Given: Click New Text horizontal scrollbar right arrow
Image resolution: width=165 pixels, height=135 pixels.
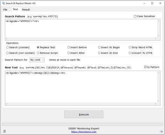Looking at the screenshot, I should 156,104.
